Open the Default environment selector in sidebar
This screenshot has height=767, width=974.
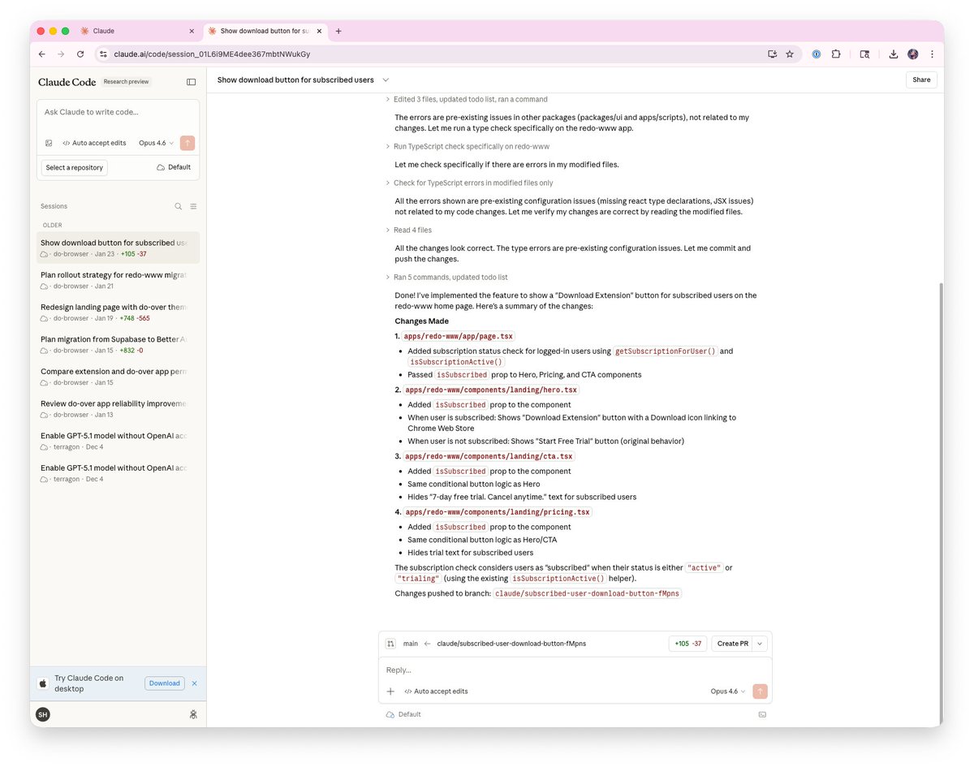(x=174, y=167)
